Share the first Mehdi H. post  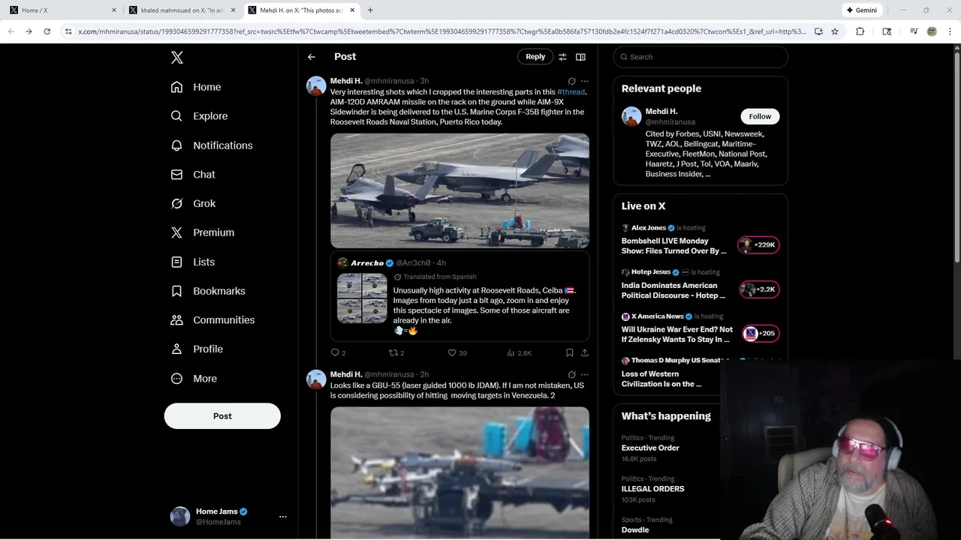tap(585, 352)
